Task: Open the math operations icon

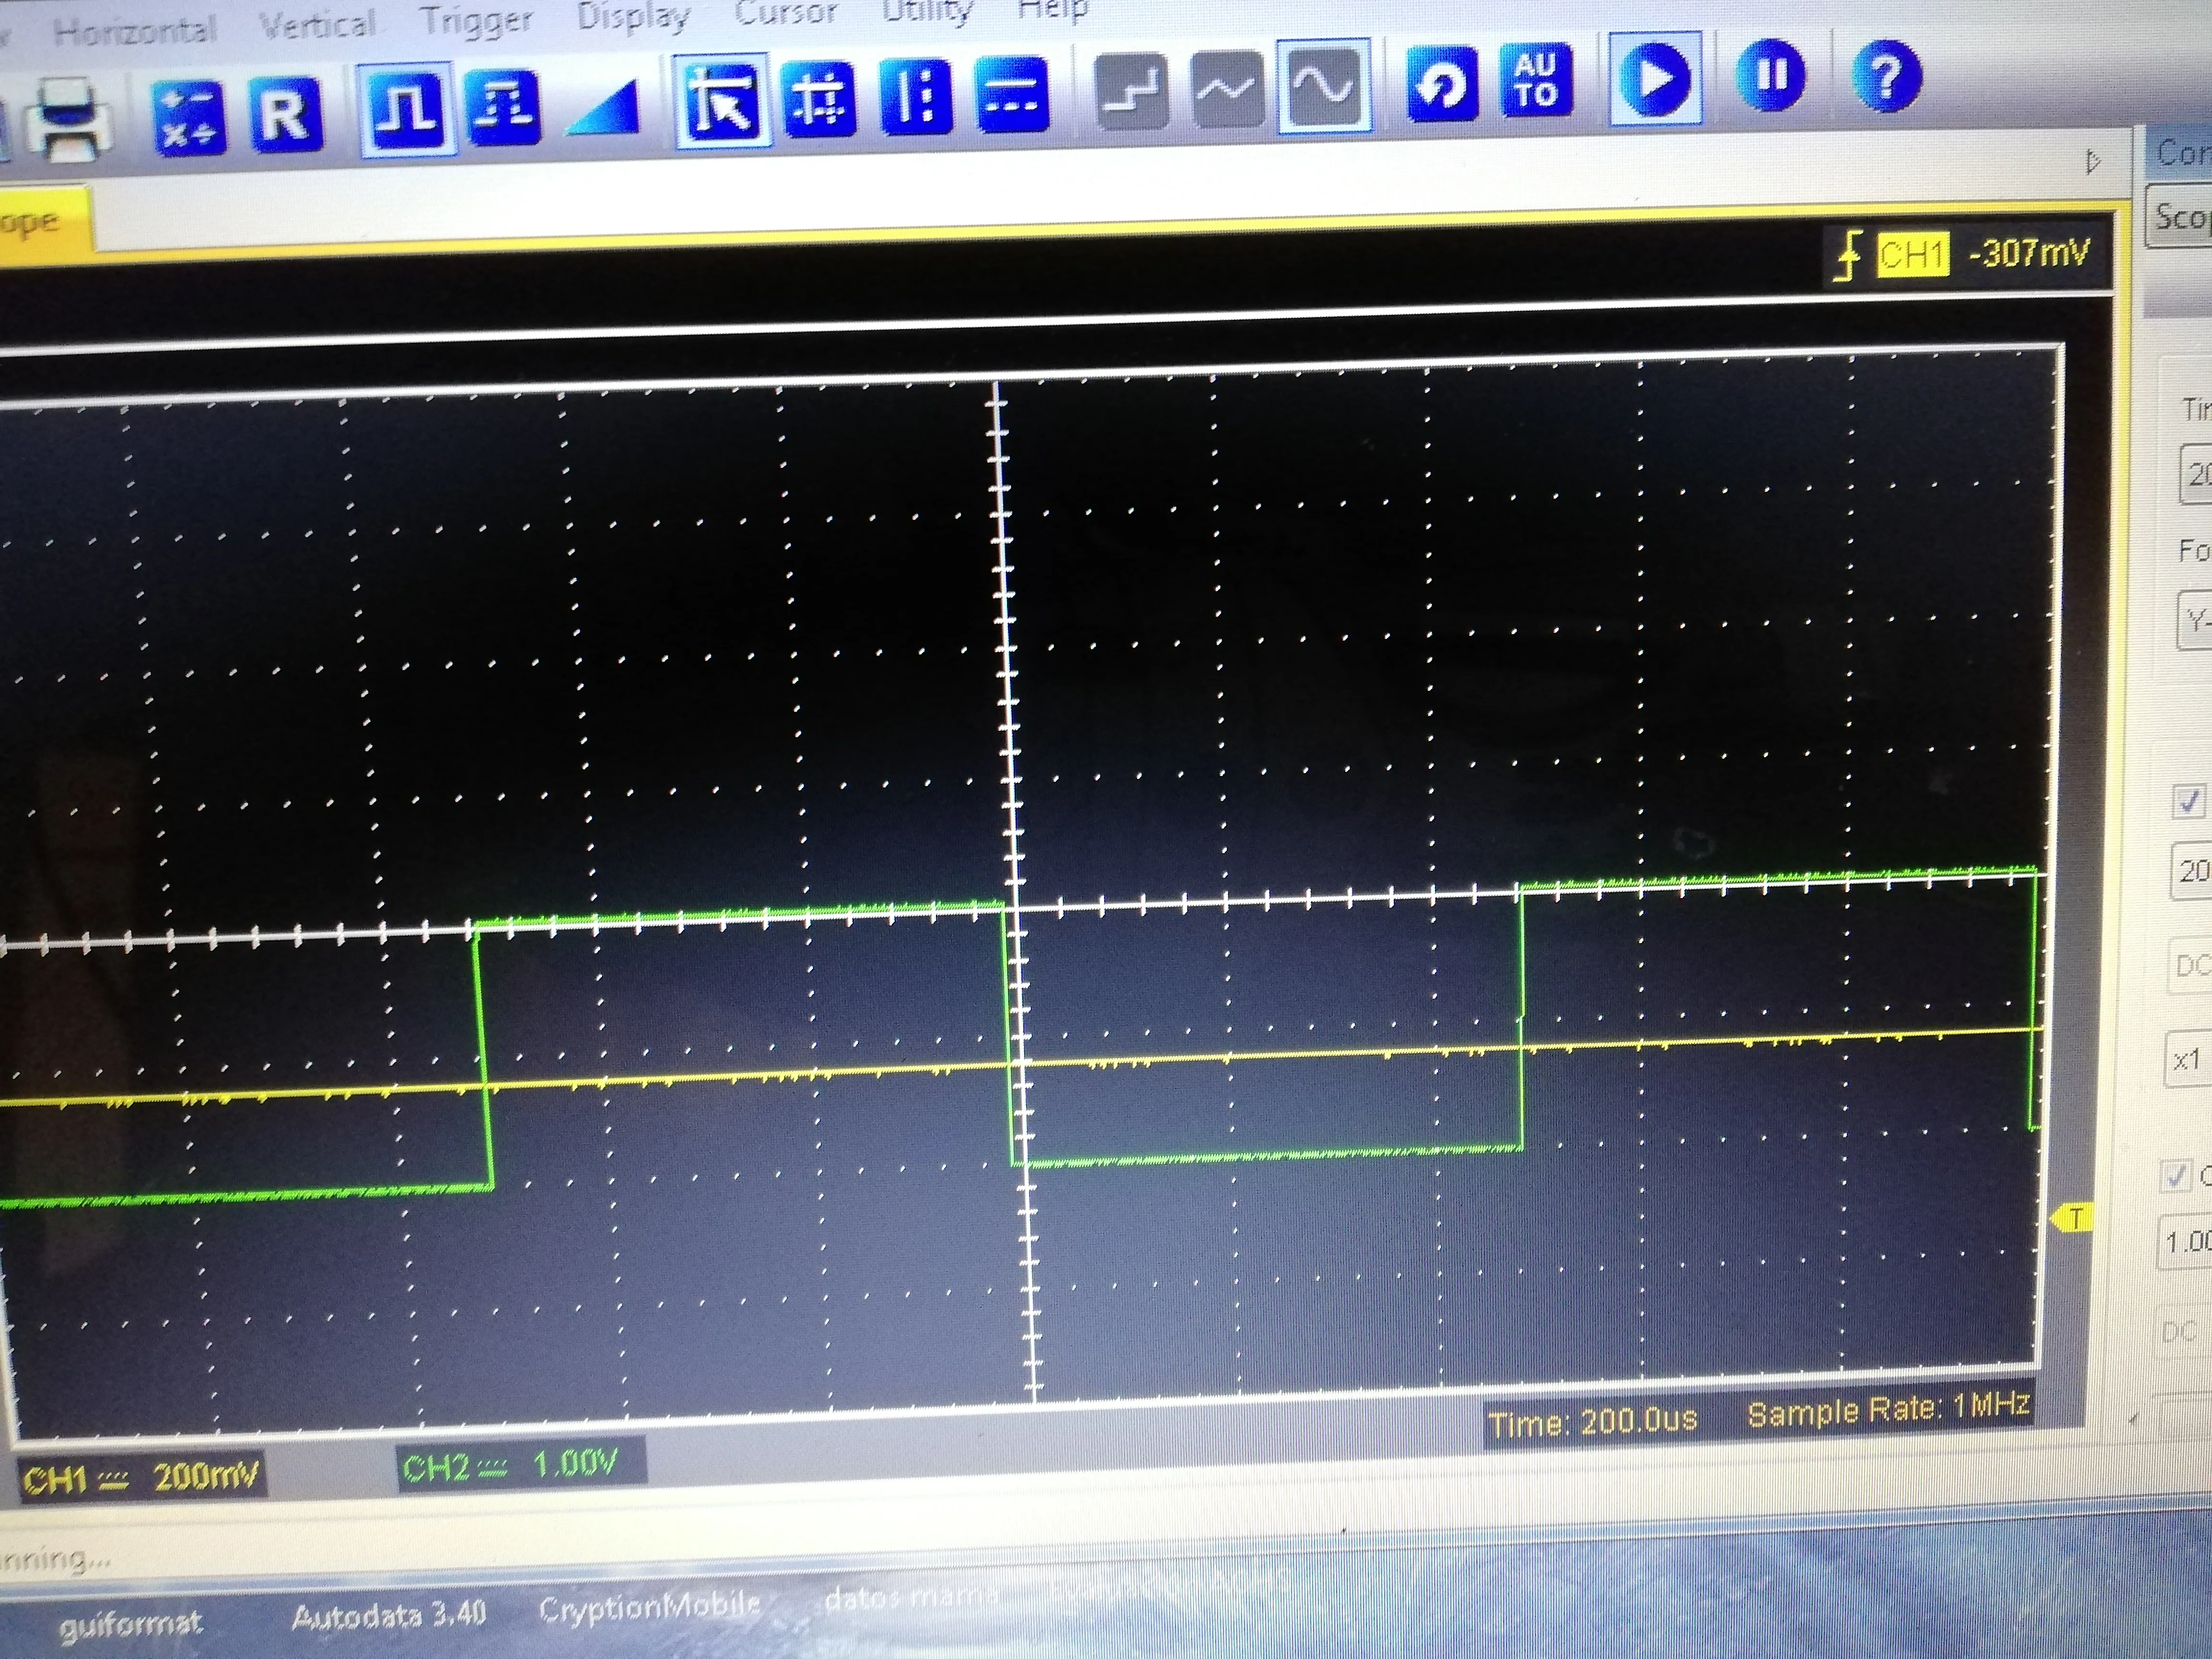Action: coord(189,119)
